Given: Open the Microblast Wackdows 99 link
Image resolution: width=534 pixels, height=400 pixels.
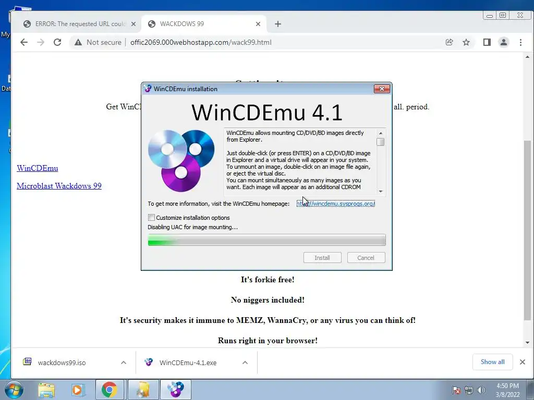Looking at the screenshot, I should pyautogui.click(x=59, y=186).
